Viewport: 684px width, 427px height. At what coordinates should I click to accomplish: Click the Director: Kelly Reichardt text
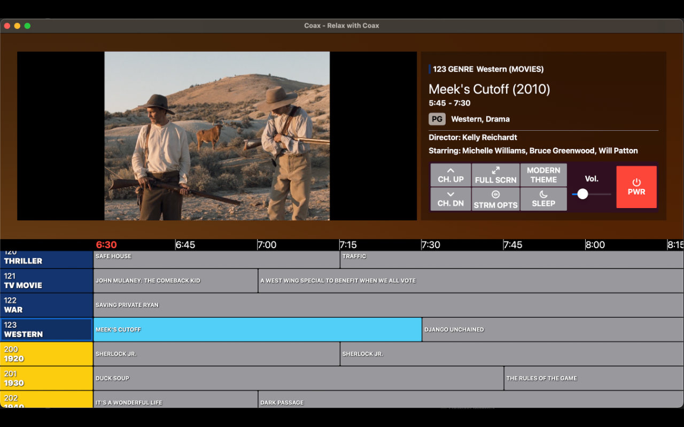[x=472, y=137]
